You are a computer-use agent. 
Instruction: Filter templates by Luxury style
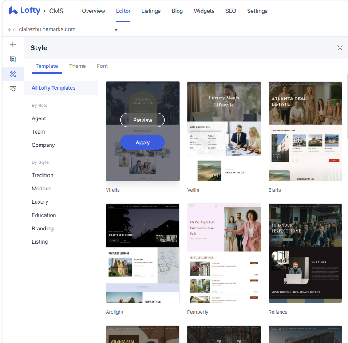click(40, 202)
